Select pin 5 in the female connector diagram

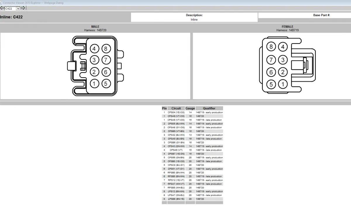pyautogui.click(x=271, y=85)
